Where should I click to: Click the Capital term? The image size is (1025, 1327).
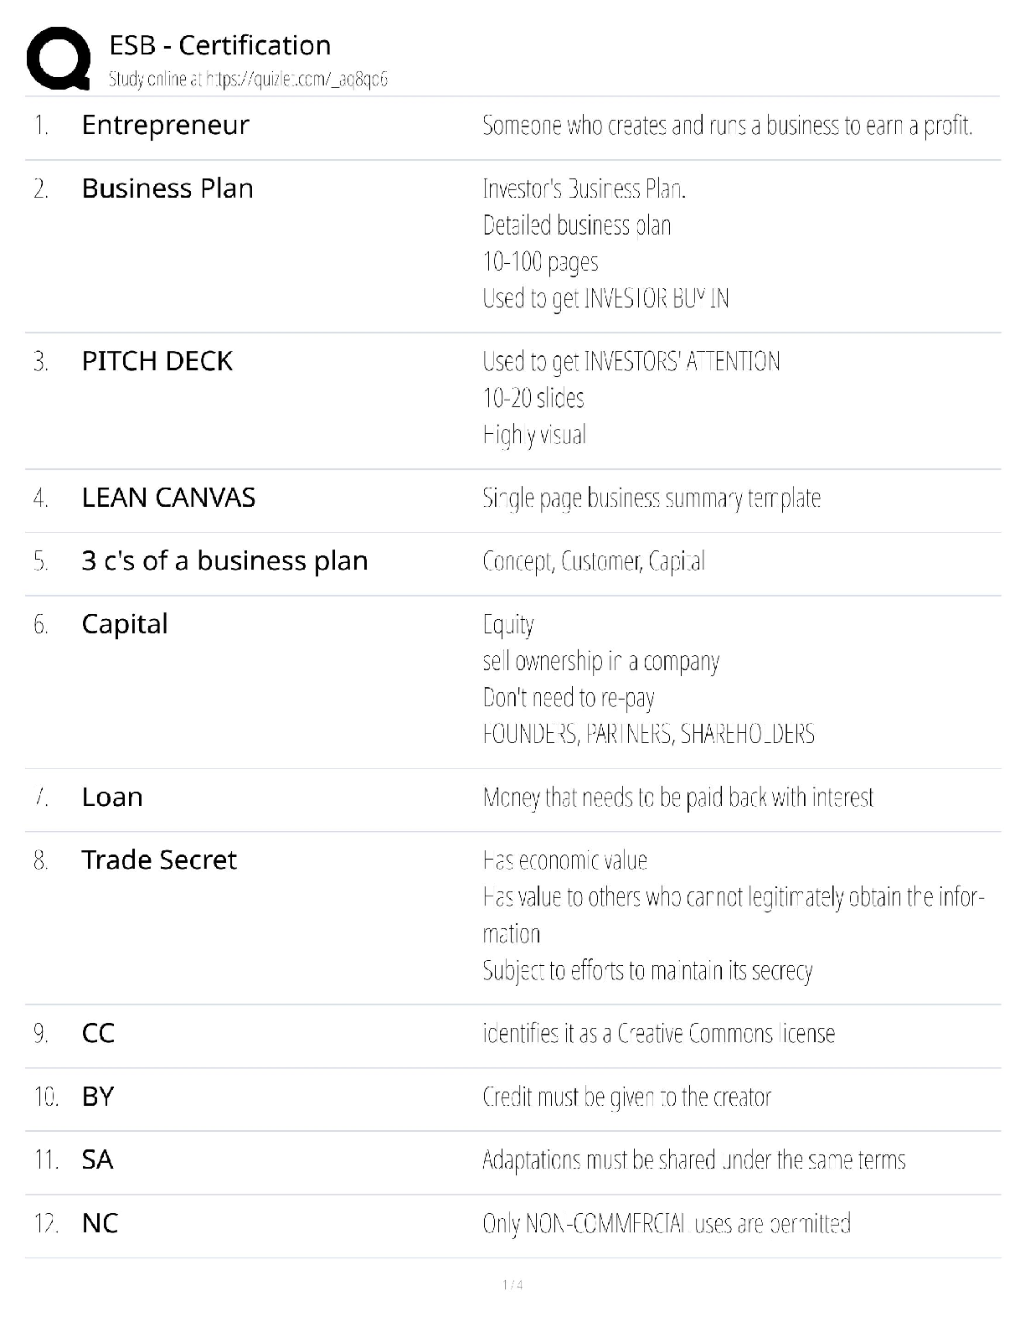click(x=125, y=624)
